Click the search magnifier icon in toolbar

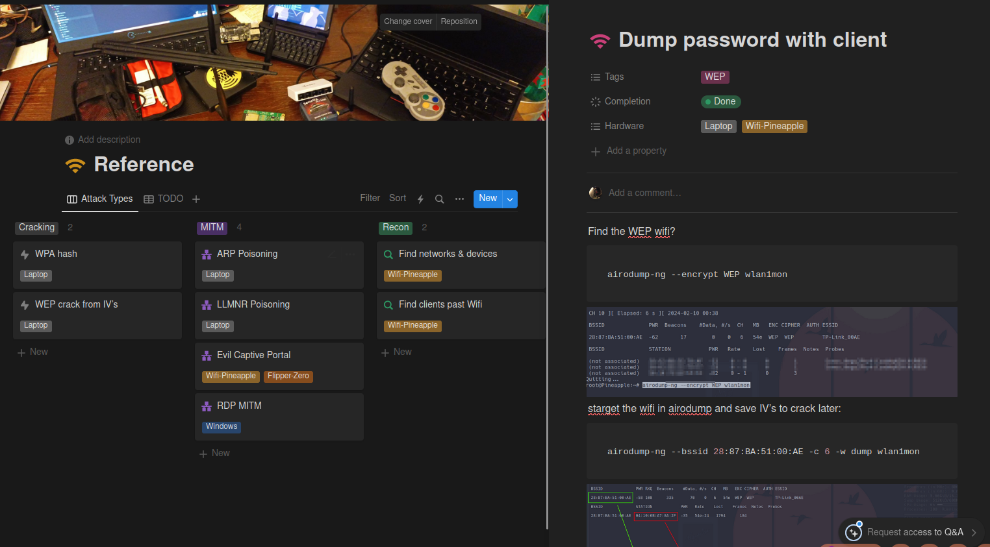[439, 199]
